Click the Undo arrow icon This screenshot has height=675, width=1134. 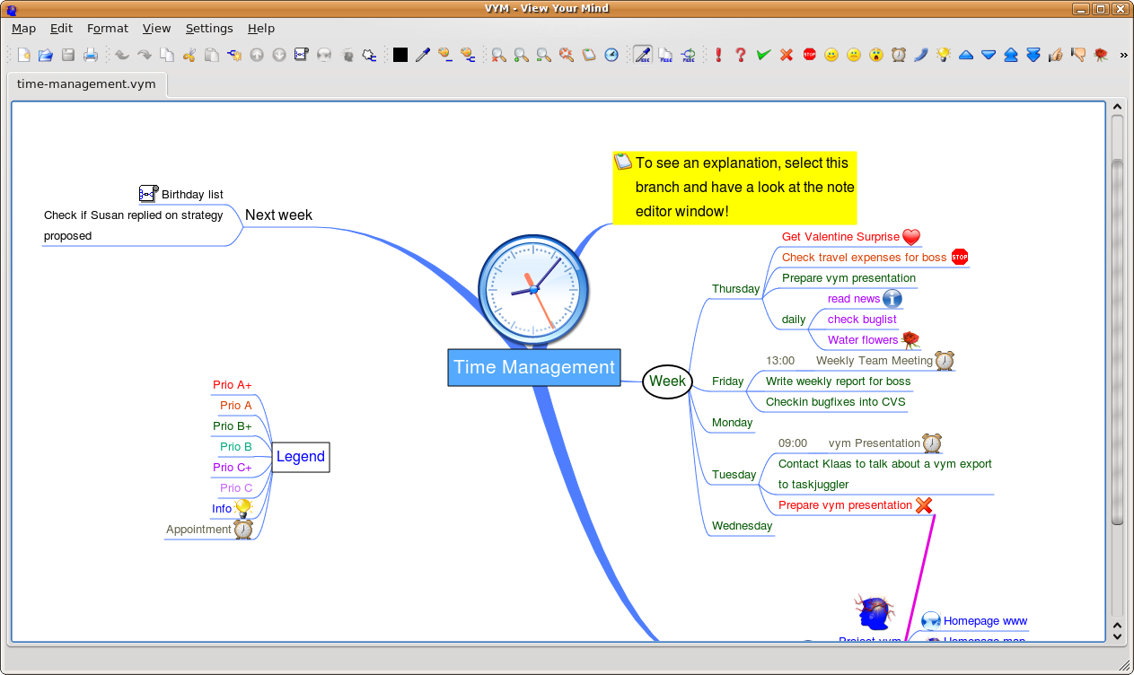pyautogui.click(x=122, y=55)
